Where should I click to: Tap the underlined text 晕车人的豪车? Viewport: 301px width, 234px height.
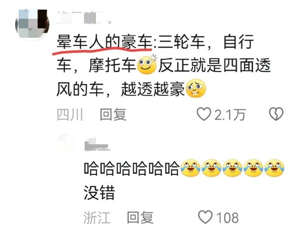(105, 42)
